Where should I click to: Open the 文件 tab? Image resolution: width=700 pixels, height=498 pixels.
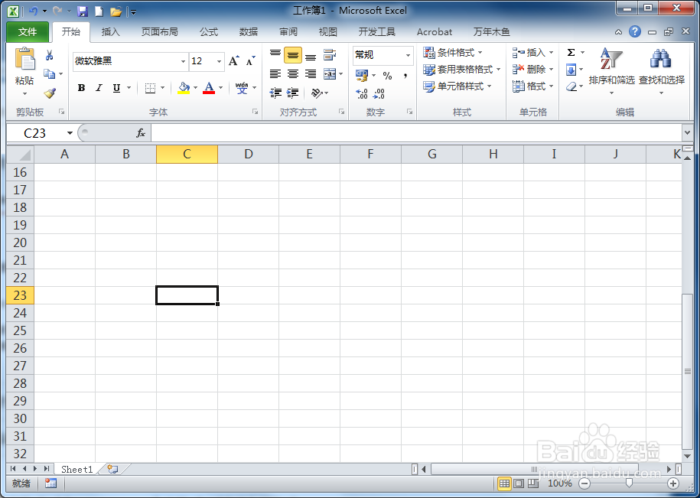coord(28,32)
